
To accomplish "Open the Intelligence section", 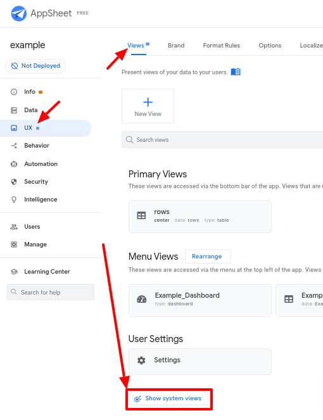I will [x=41, y=200].
